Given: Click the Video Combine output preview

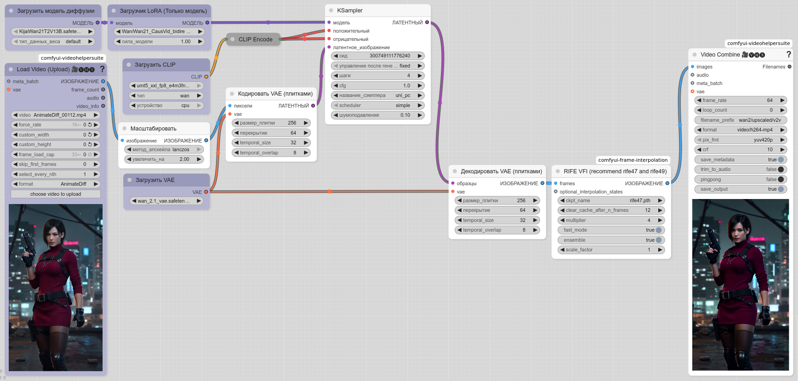Looking at the screenshot, I should 741,284.
